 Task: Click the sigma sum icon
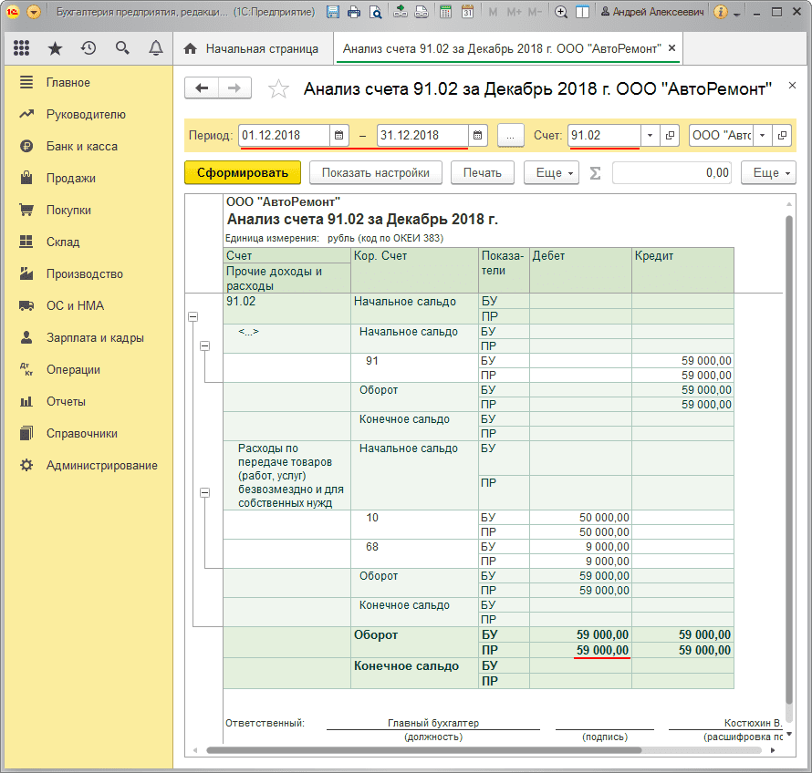pos(595,173)
